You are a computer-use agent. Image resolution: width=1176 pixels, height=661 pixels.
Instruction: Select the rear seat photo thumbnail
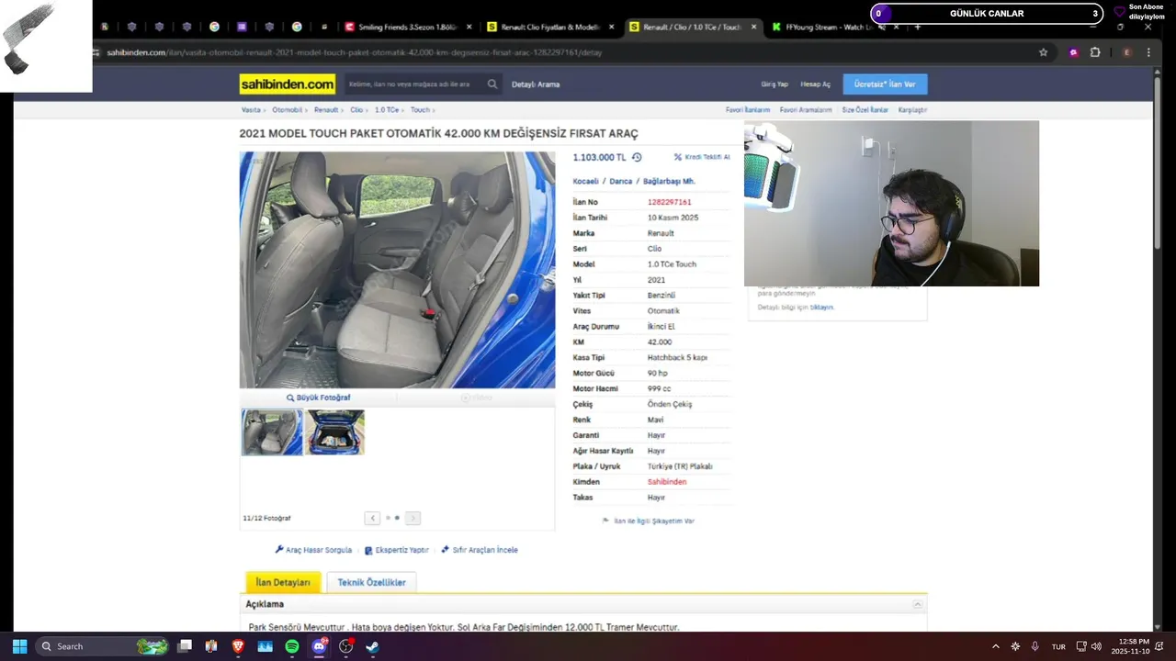pyautogui.click(x=272, y=432)
